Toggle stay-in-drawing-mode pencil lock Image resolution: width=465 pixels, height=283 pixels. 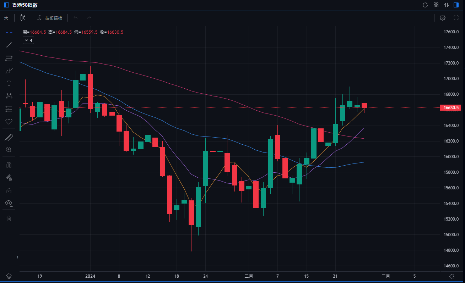tap(9, 178)
